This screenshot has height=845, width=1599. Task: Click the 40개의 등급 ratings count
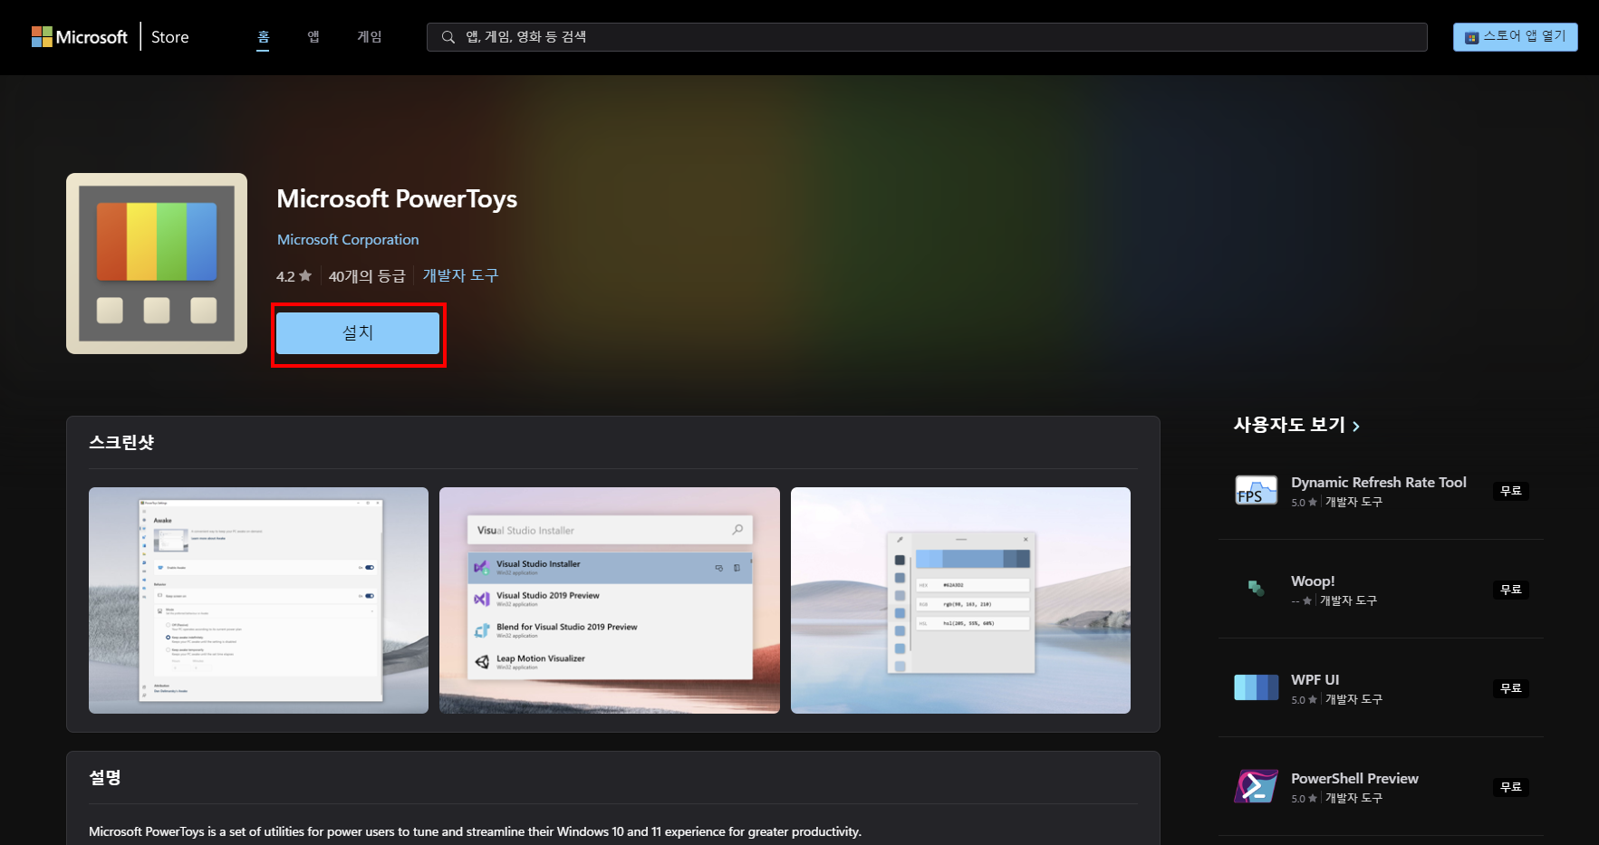(367, 276)
